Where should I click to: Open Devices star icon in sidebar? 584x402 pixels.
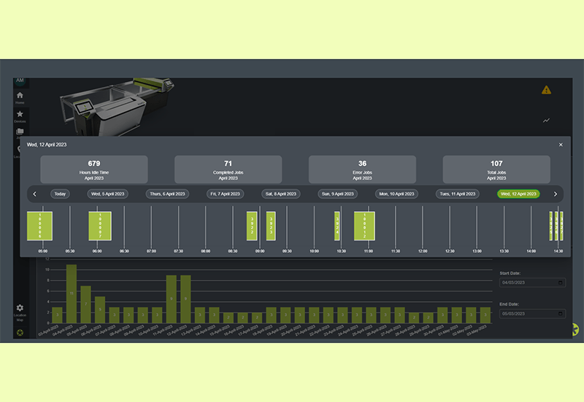click(20, 114)
